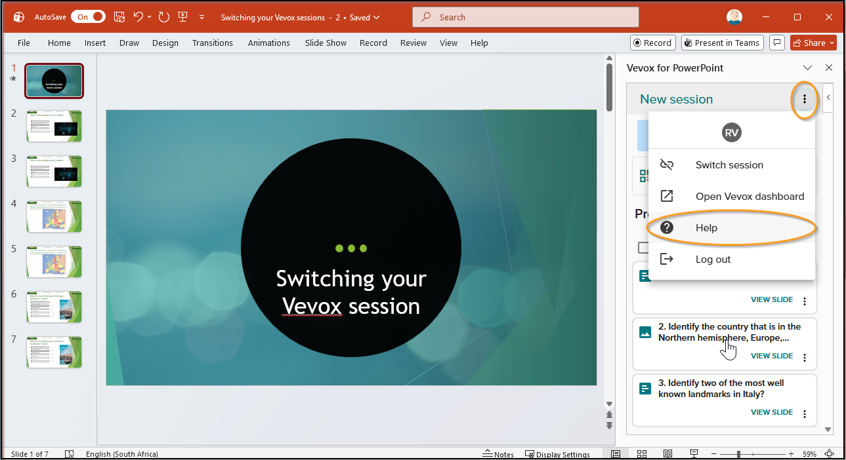The image size is (846, 460).
Task: Click the Undo arrow icon
Action: [138, 17]
